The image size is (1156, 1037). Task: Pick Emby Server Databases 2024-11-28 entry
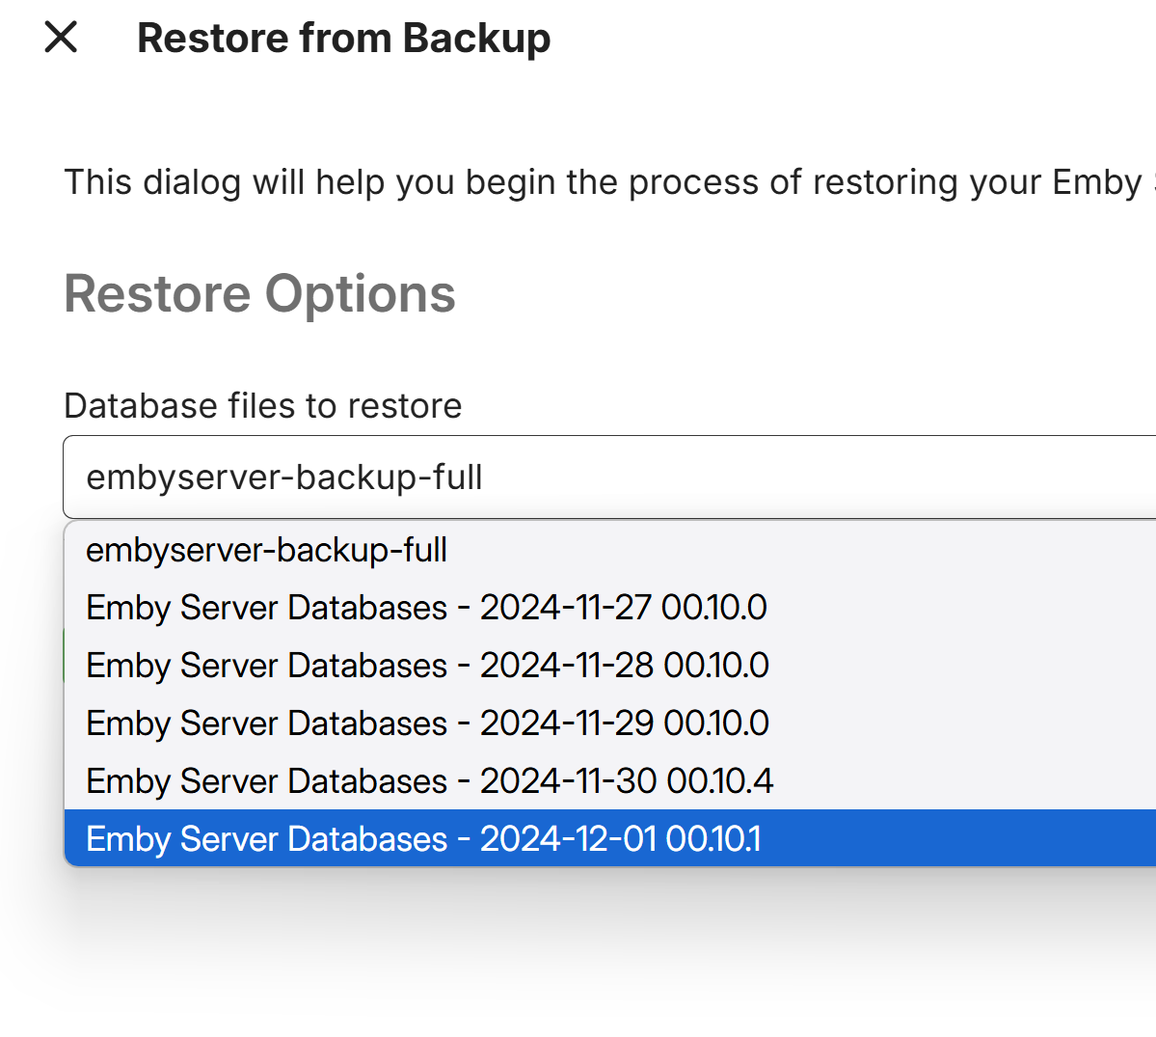coord(427,666)
